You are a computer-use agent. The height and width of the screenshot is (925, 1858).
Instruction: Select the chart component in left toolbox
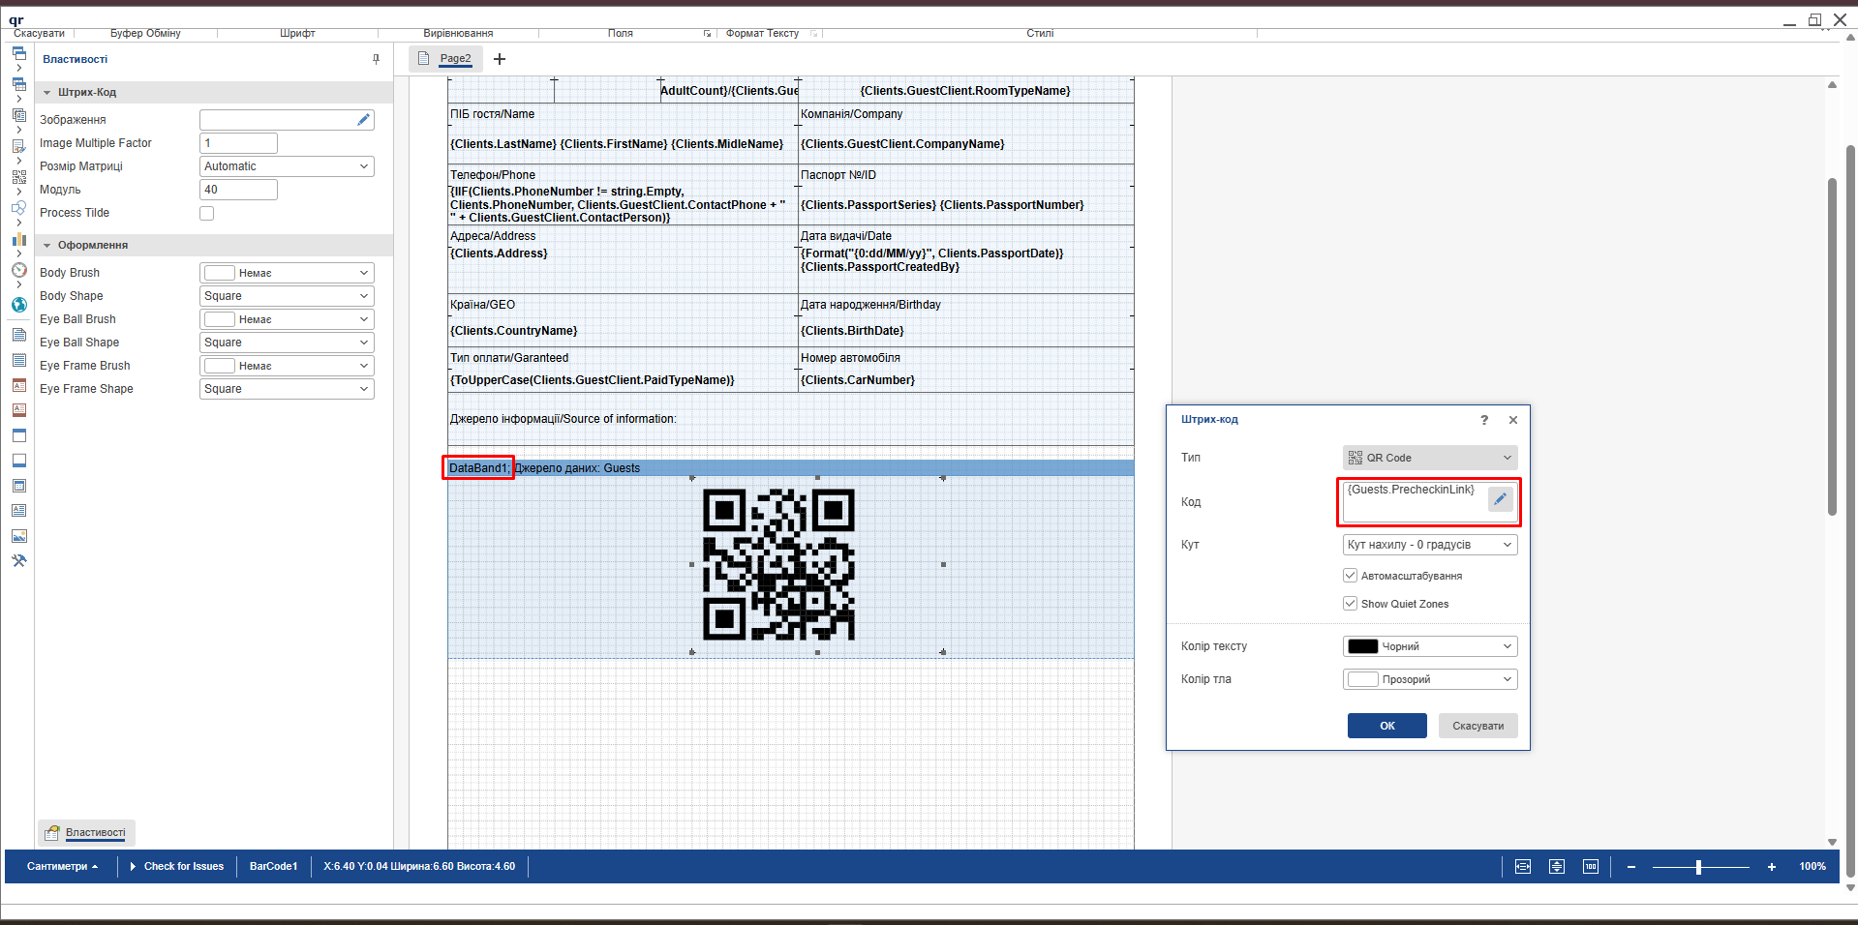point(18,239)
